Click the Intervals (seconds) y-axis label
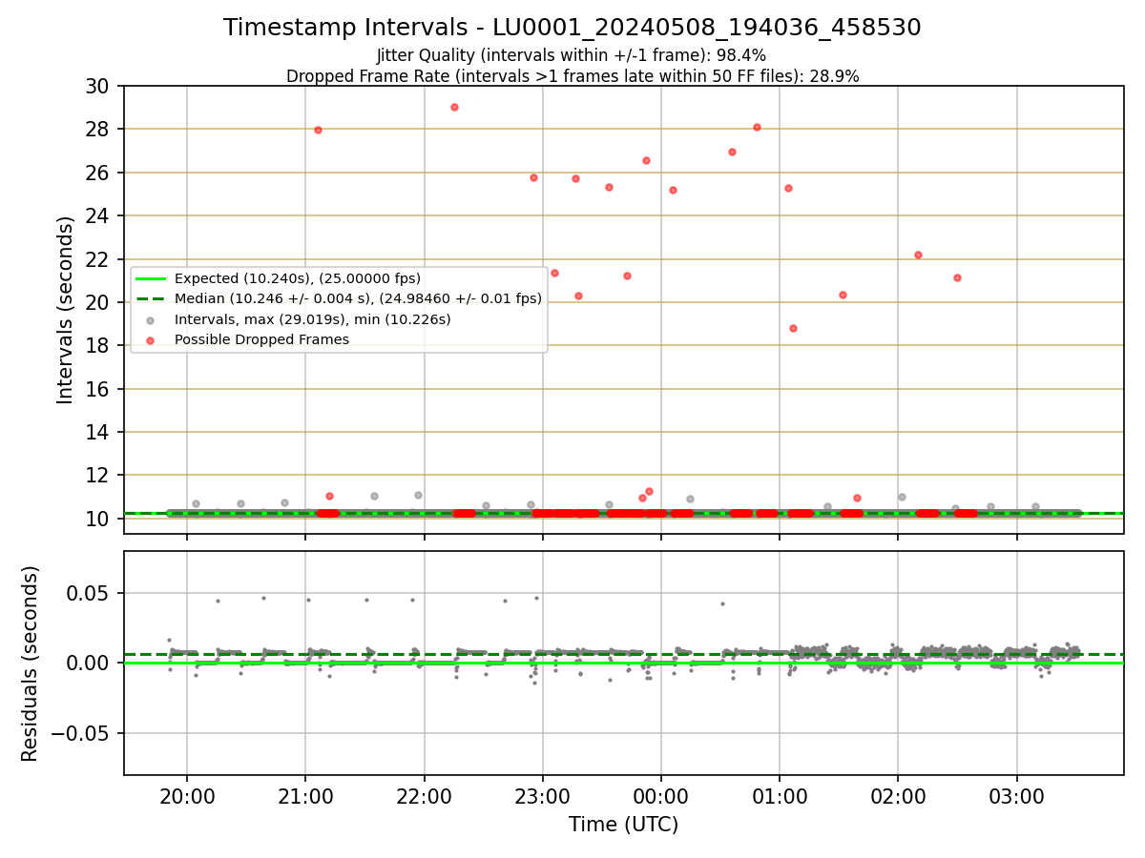Image resolution: width=1145 pixels, height=858 pixels. point(65,310)
